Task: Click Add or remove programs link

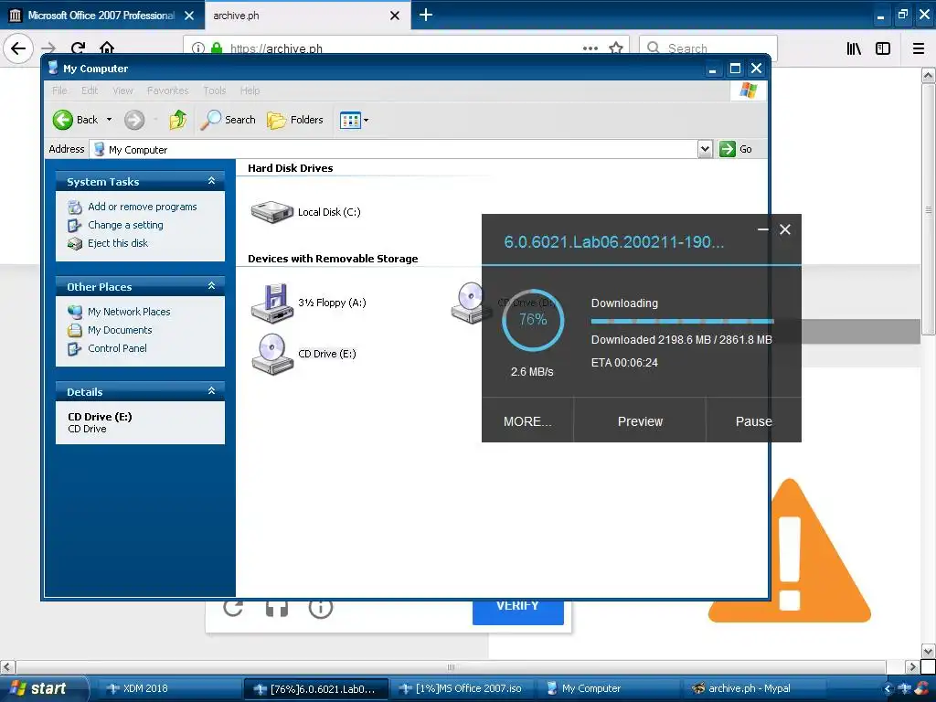Action: pyautogui.click(x=142, y=207)
